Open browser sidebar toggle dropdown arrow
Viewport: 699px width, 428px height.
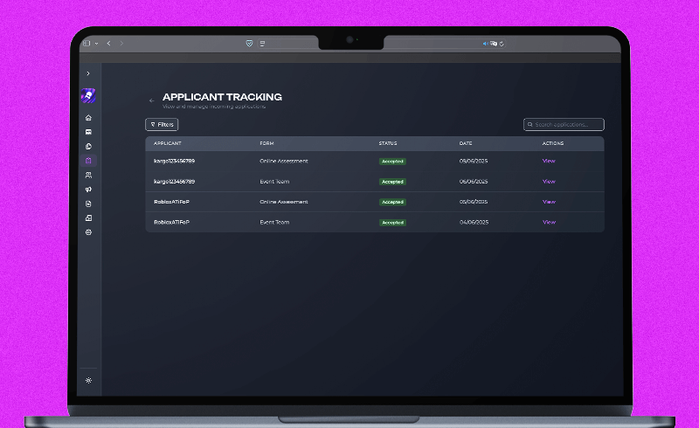coord(96,44)
